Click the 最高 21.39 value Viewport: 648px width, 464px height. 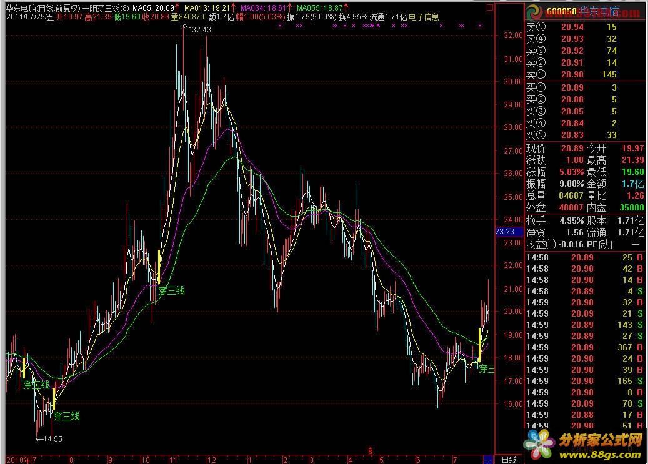(632, 160)
